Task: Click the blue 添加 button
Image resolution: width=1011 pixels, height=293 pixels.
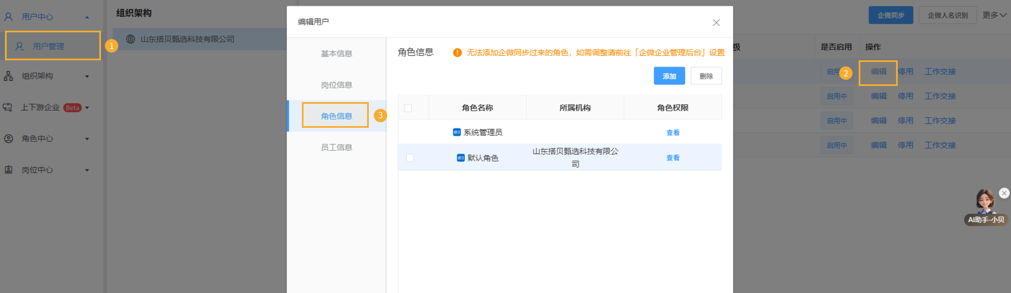Action: click(670, 76)
